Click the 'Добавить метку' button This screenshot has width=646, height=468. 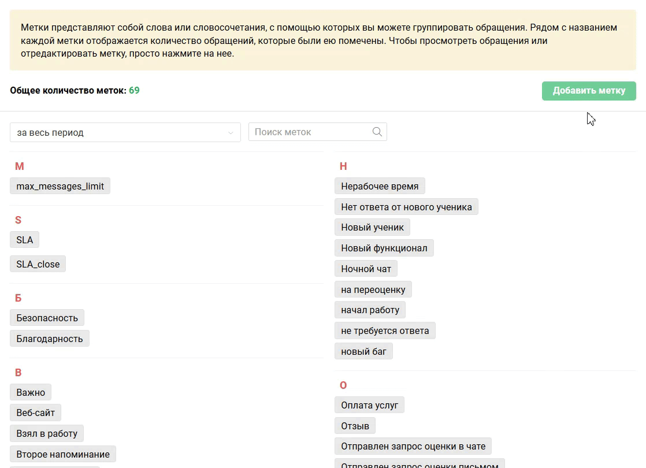tap(589, 91)
